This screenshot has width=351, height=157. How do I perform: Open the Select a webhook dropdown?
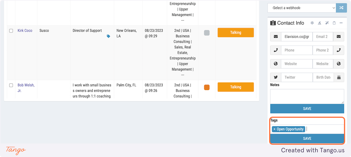tap(302, 8)
